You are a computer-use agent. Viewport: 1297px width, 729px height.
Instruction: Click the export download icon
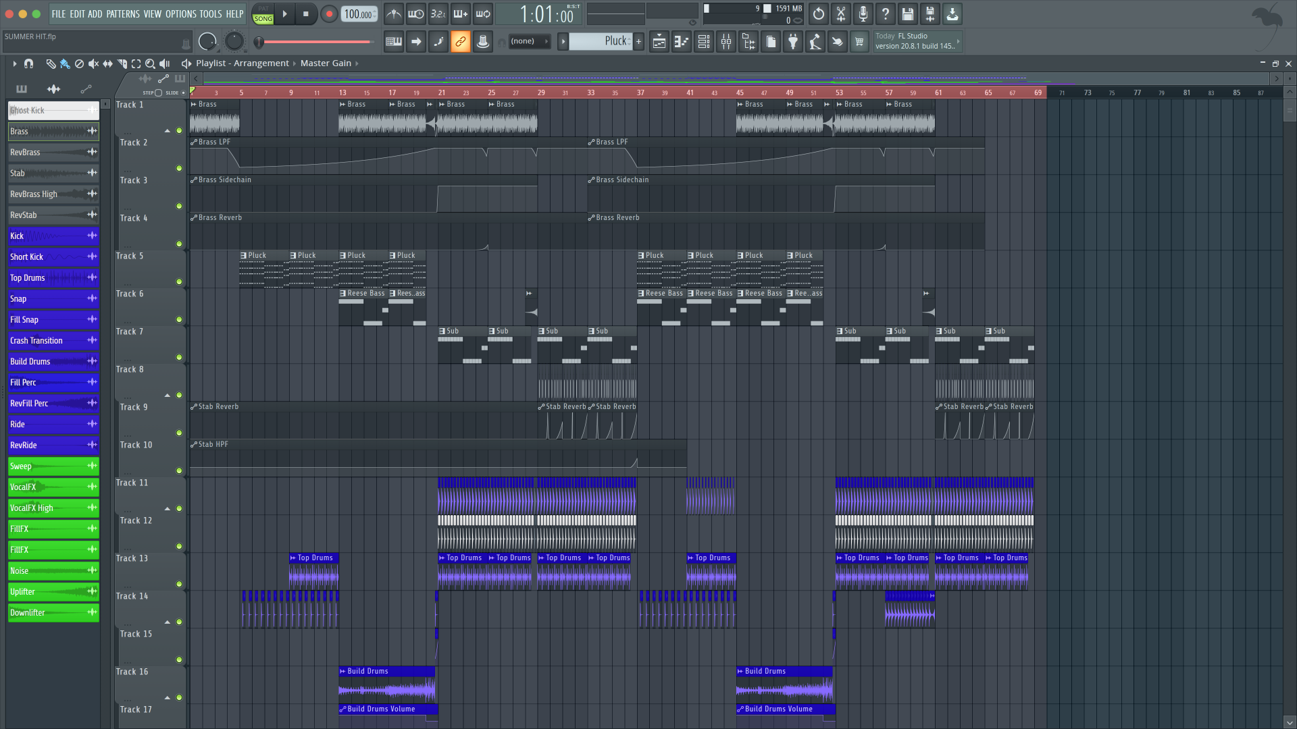tap(952, 13)
